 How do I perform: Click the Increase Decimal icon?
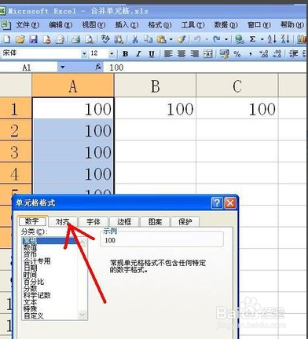click(x=264, y=54)
